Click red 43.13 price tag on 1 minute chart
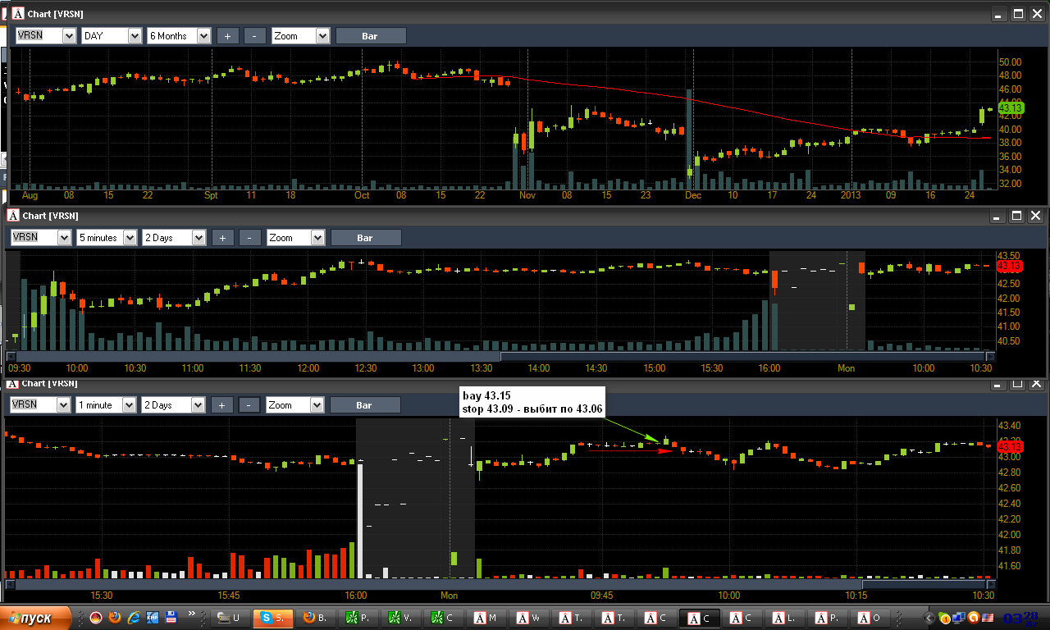 point(1009,447)
